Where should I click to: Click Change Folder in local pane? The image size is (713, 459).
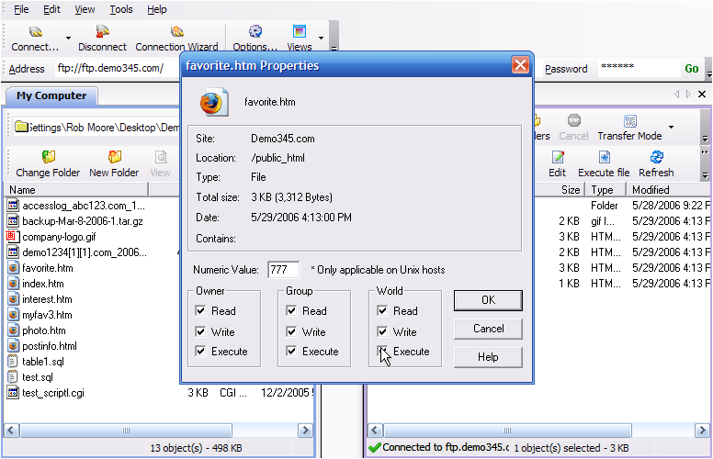click(48, 157)
